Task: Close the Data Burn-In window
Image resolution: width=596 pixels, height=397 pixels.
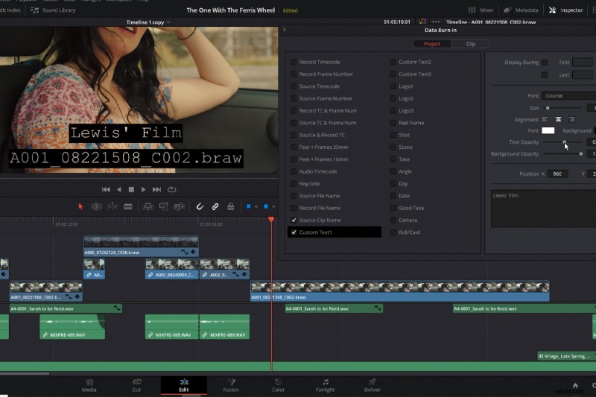Action: pyautogui.click(x=285, y=29)
